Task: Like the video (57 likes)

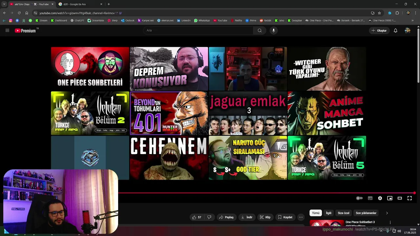Action: [x=197, y=217]
